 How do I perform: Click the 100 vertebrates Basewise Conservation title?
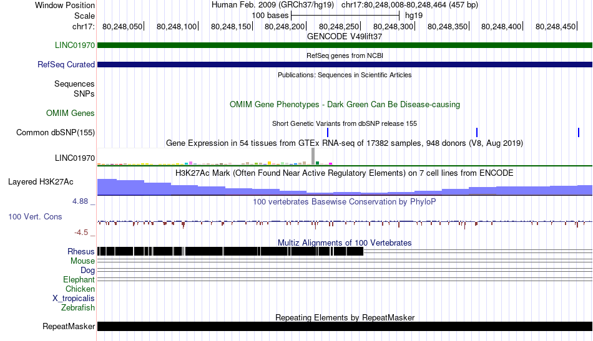(345, 201)
